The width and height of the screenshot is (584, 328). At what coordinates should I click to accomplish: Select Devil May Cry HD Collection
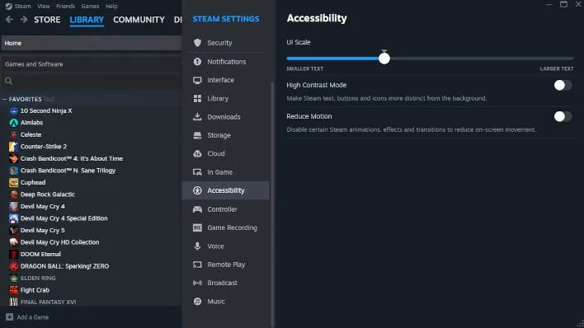[x=60, y=242]
